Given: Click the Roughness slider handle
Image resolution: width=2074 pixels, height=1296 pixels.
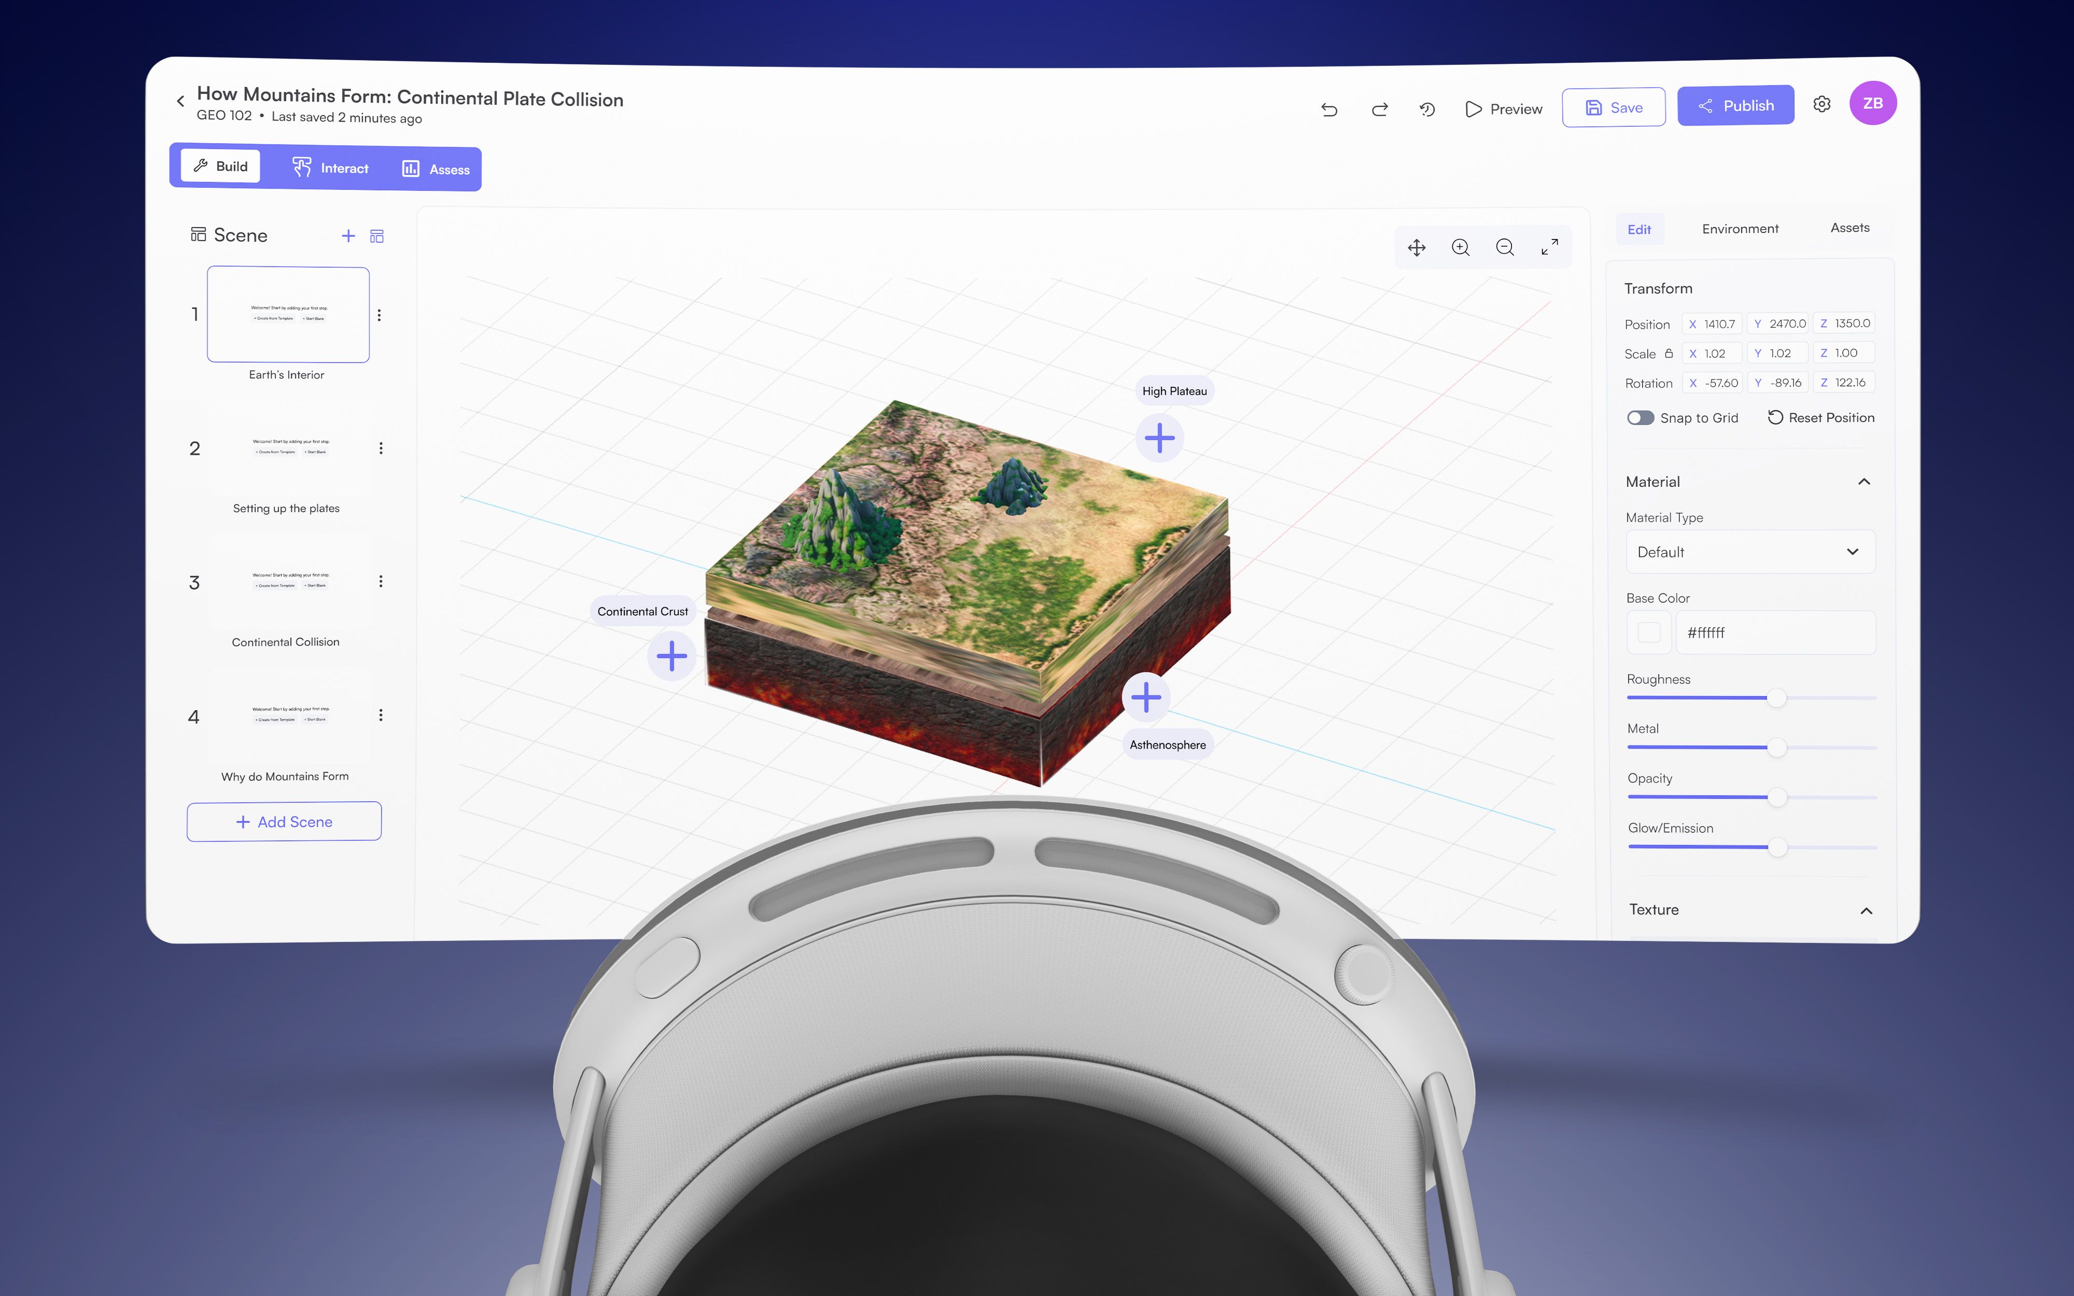Looking at the screenshot, I should tap(1776, 698).
